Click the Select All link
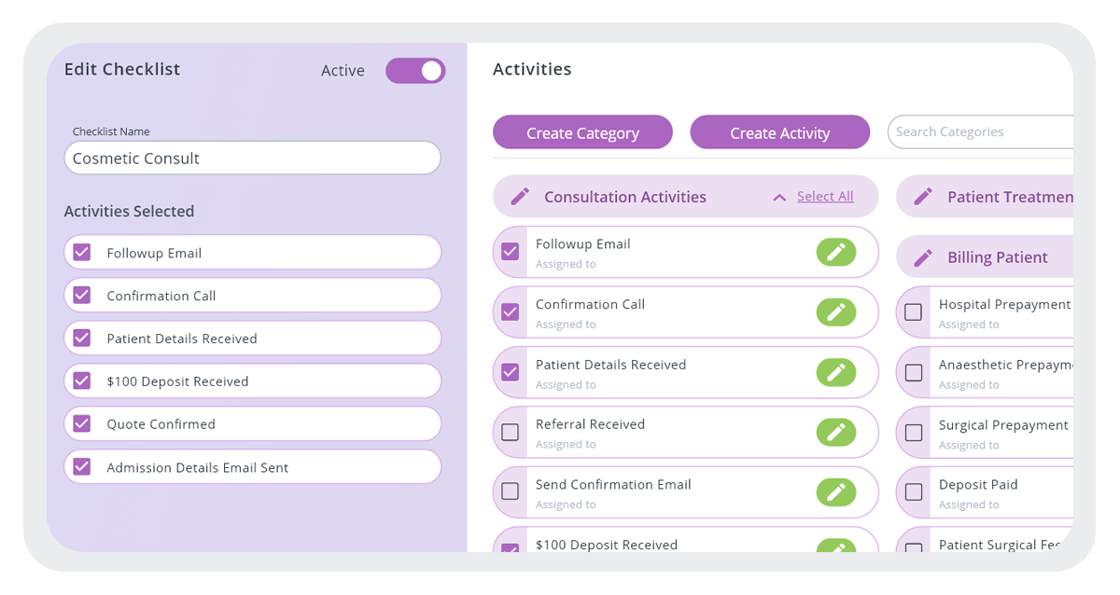The width and height of the screenshot is (1120, 595). [x=825, y=197]
